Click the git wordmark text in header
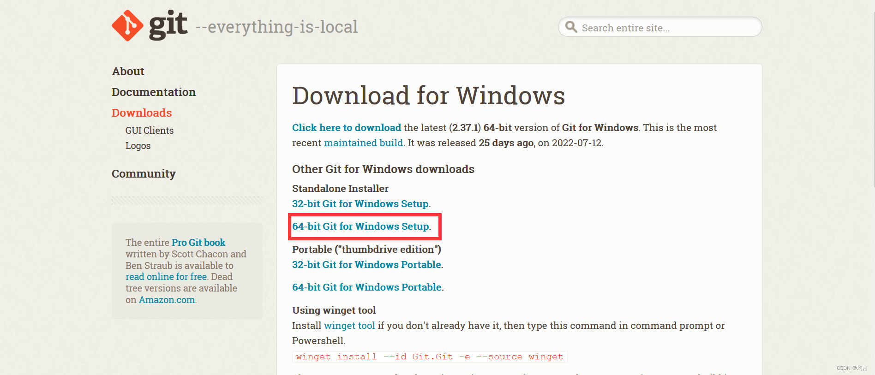This screenshot has height=375, width=875. pos(168,24)
